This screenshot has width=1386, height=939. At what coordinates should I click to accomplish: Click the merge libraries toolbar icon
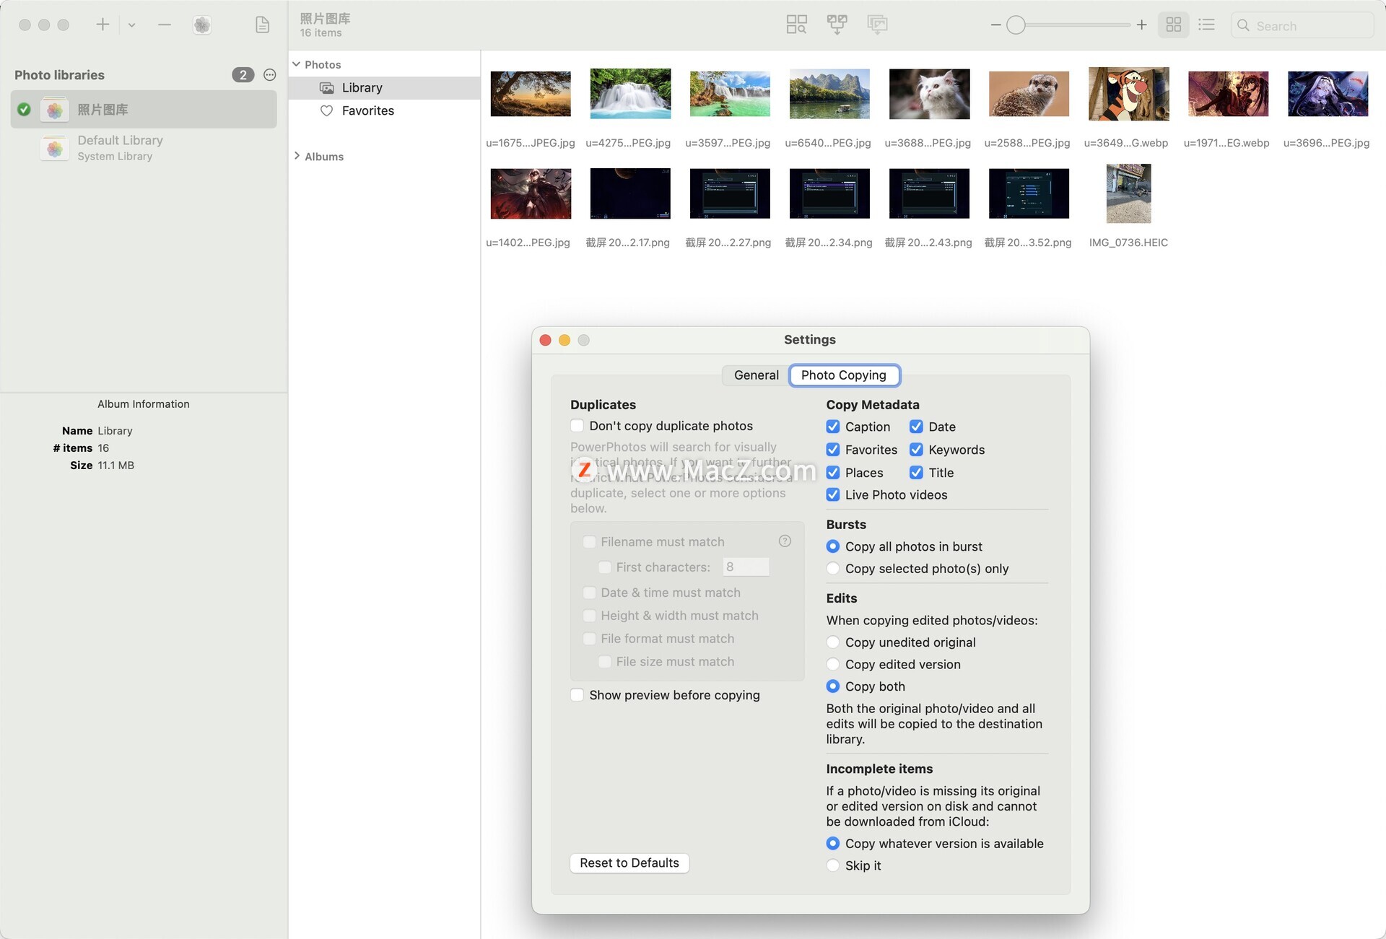coord(837,25)
